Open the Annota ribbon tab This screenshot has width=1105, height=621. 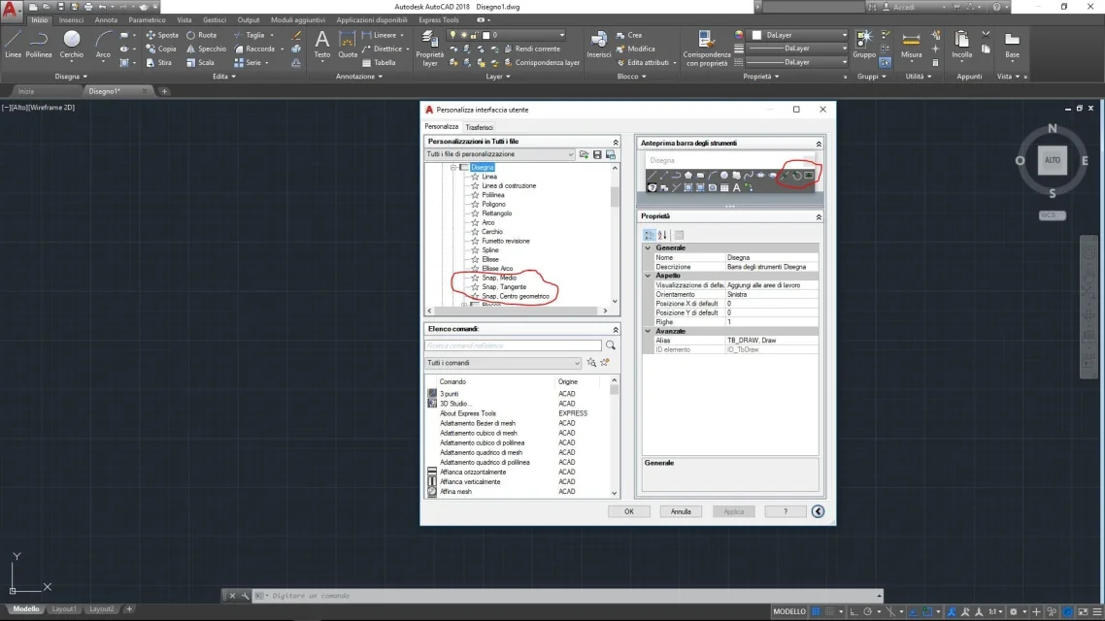pos(106,20)
